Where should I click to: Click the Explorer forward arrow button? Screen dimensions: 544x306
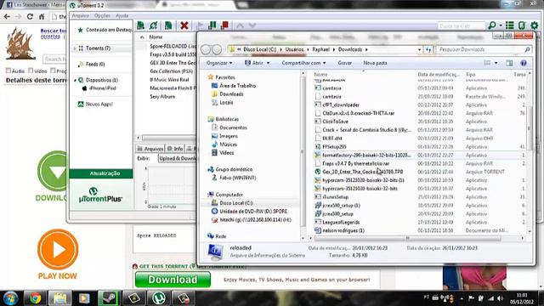click(217, 49)
